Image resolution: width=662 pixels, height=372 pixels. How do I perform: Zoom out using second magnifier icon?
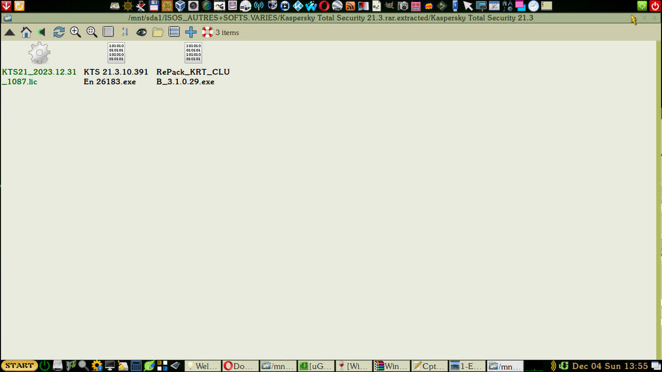92,32
